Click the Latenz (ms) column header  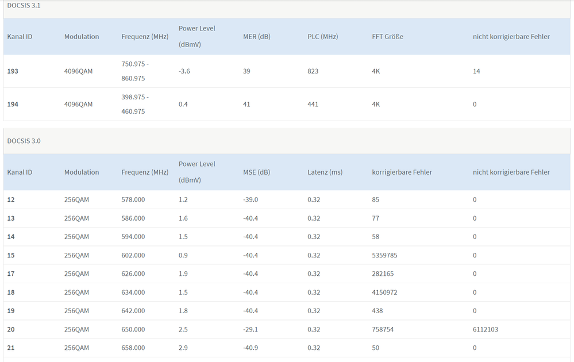[325, 172]
